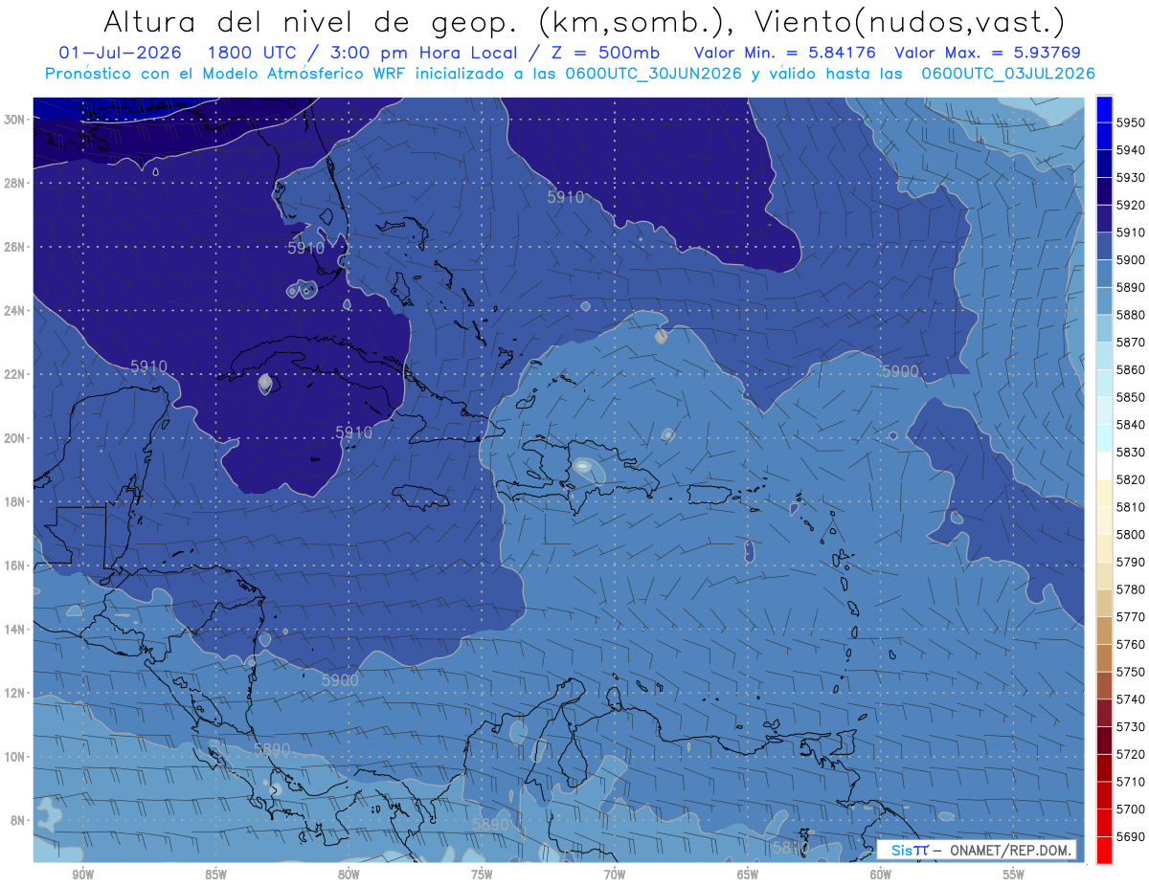Click the '55W' longitude label

coord(1014,874)
